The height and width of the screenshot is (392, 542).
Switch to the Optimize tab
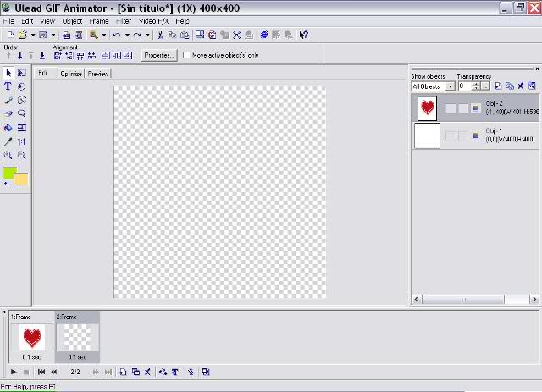(71, 74)
